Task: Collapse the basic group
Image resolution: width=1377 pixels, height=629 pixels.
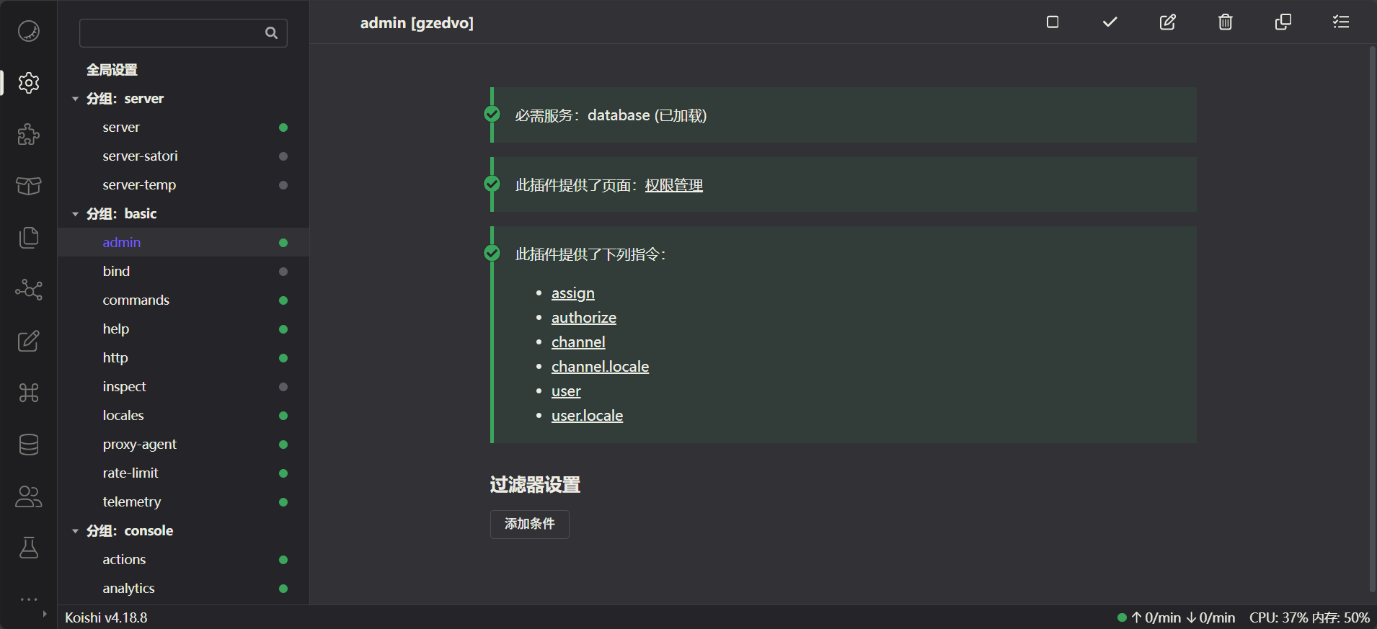Action: point(76,214)
